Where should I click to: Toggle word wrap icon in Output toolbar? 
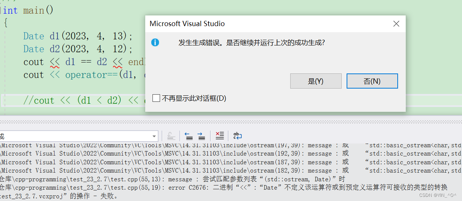click(238, 136)
